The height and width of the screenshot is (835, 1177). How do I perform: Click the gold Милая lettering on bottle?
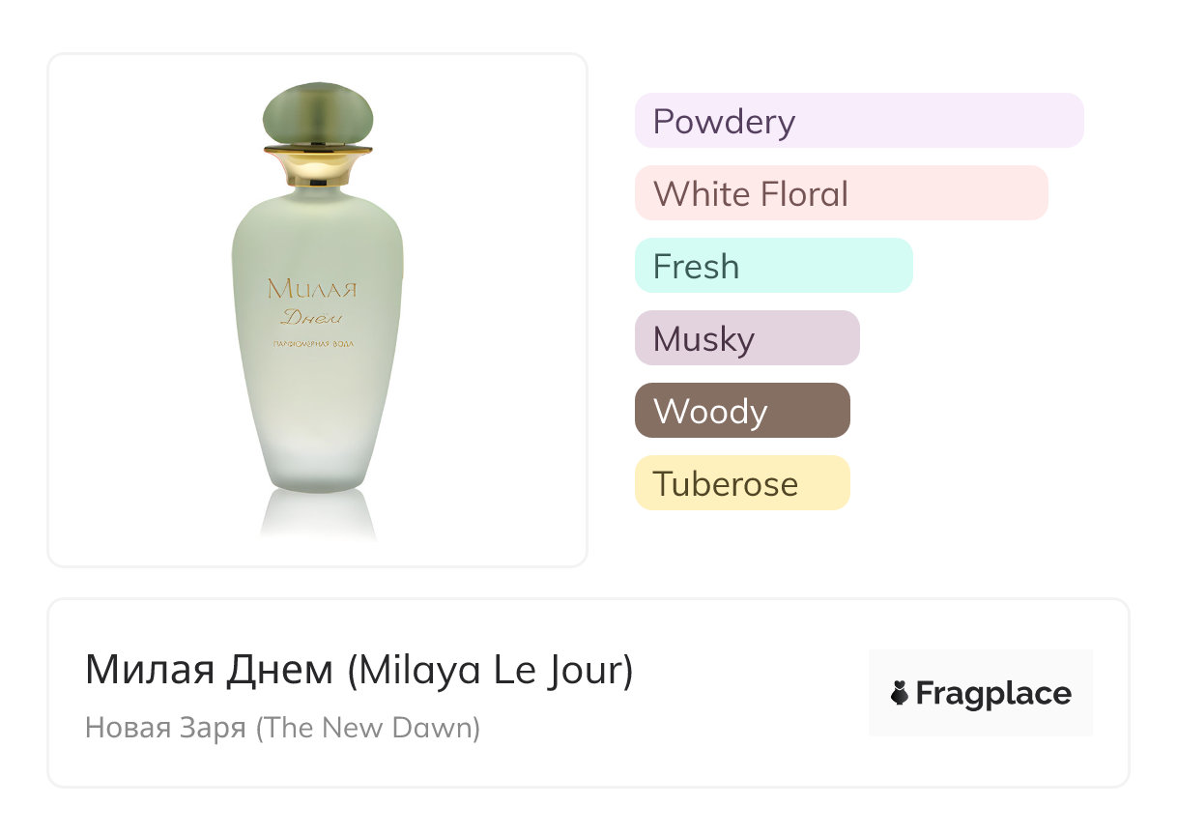(x=312, y=288)
